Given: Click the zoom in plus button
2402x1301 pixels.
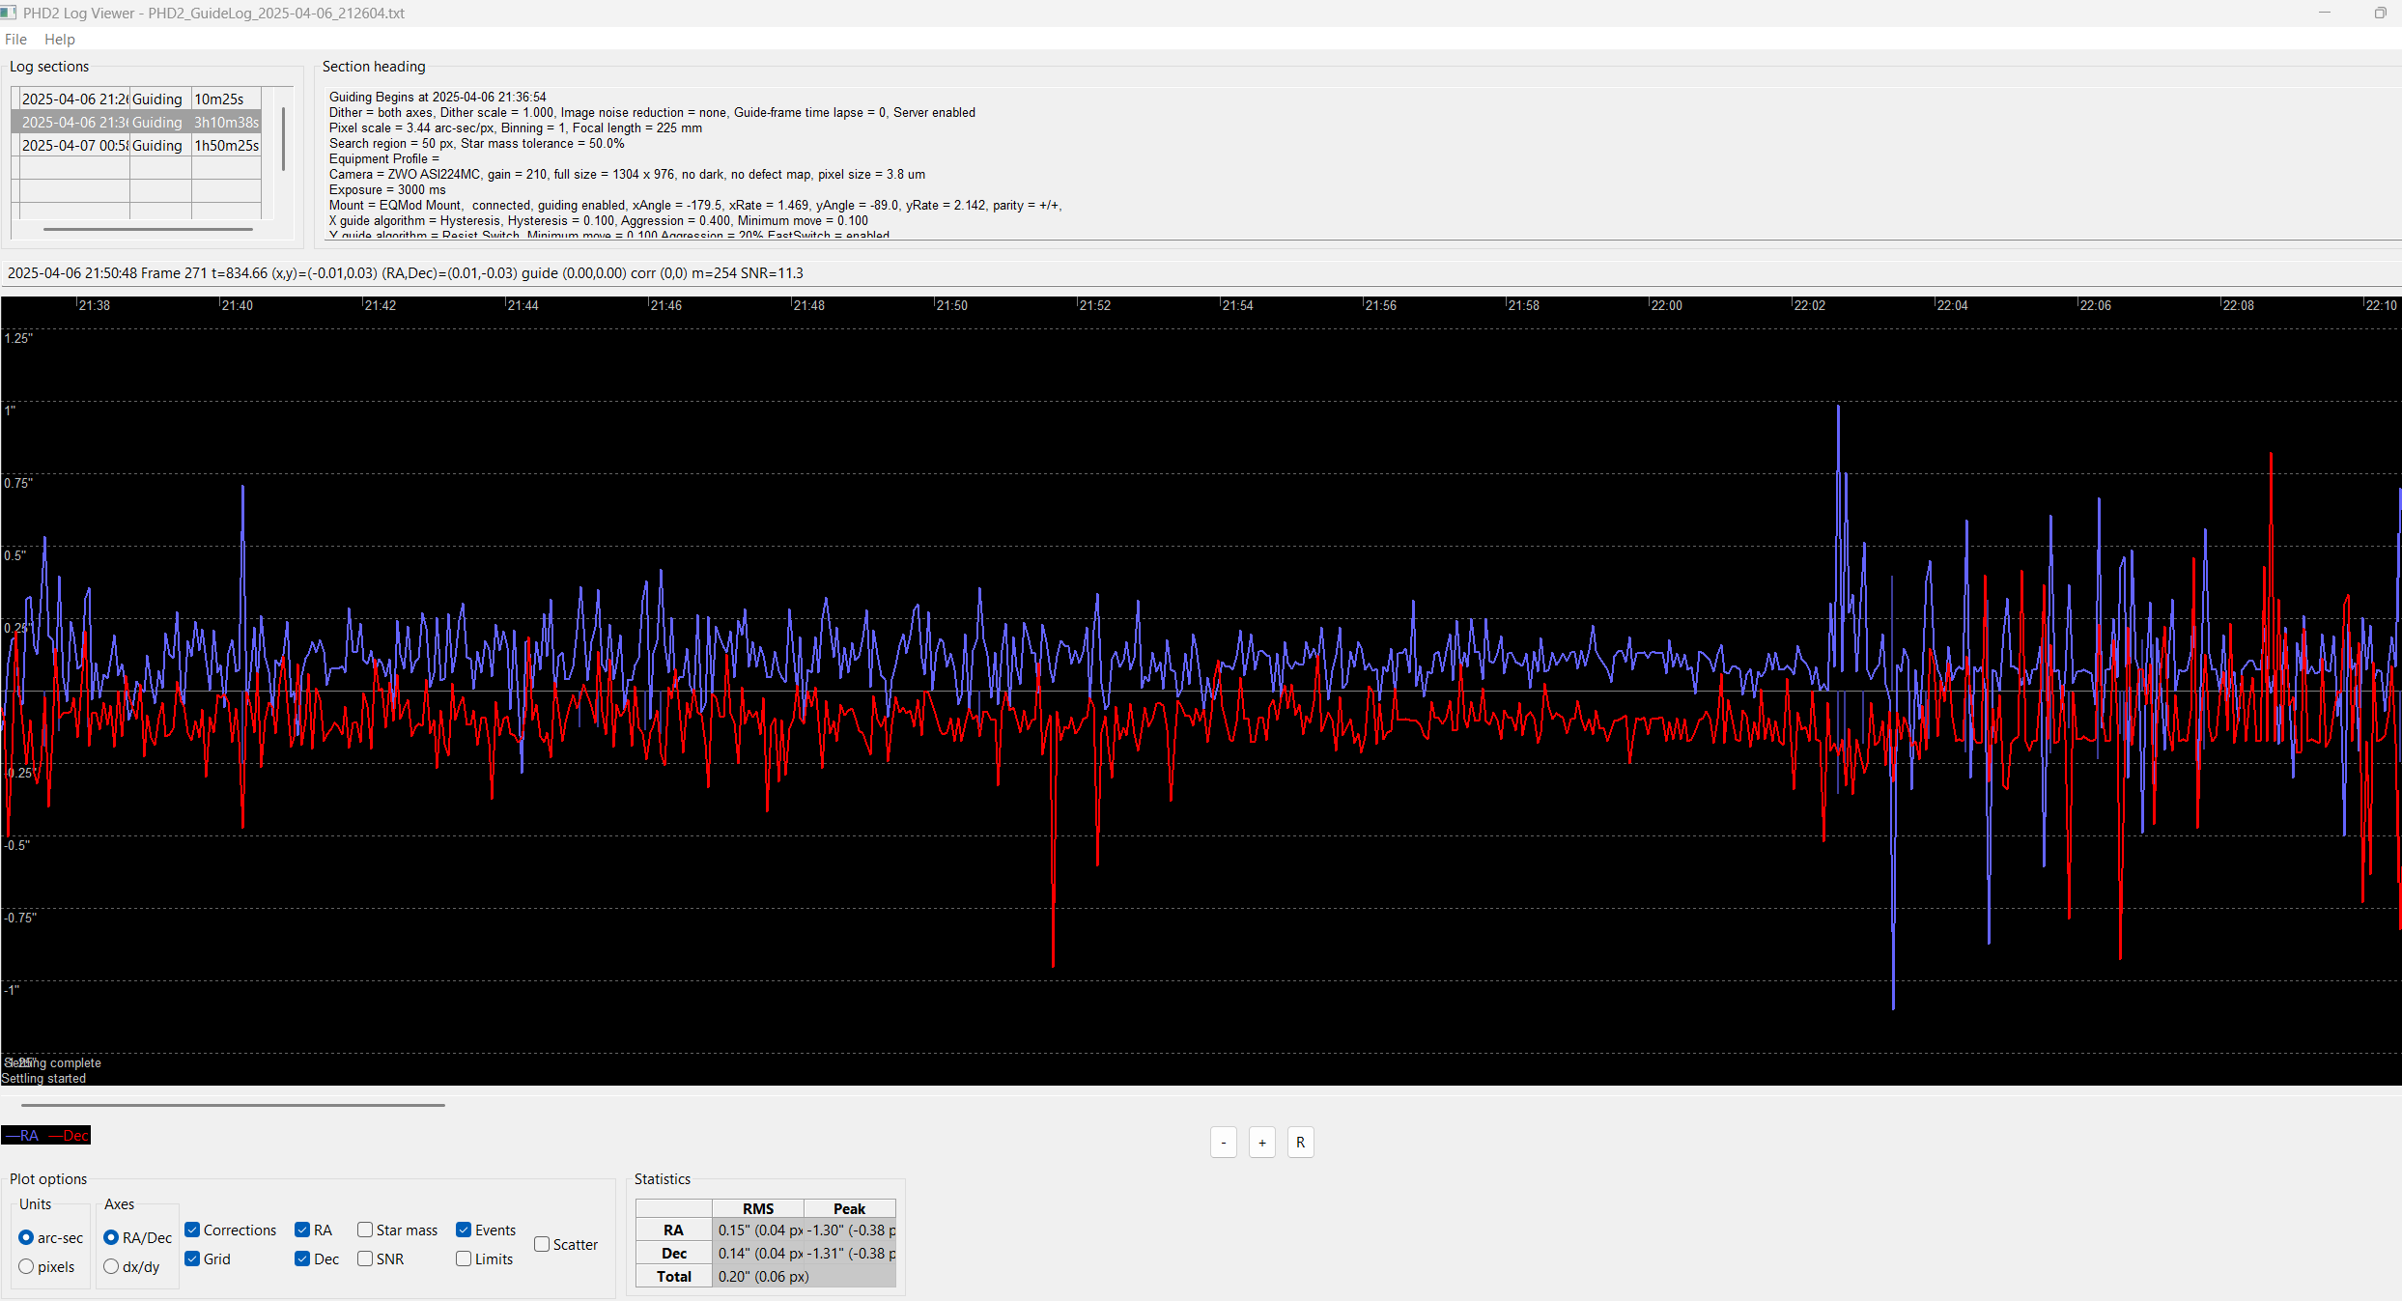Looking at the screenshot, I should coord(1261,1143).
